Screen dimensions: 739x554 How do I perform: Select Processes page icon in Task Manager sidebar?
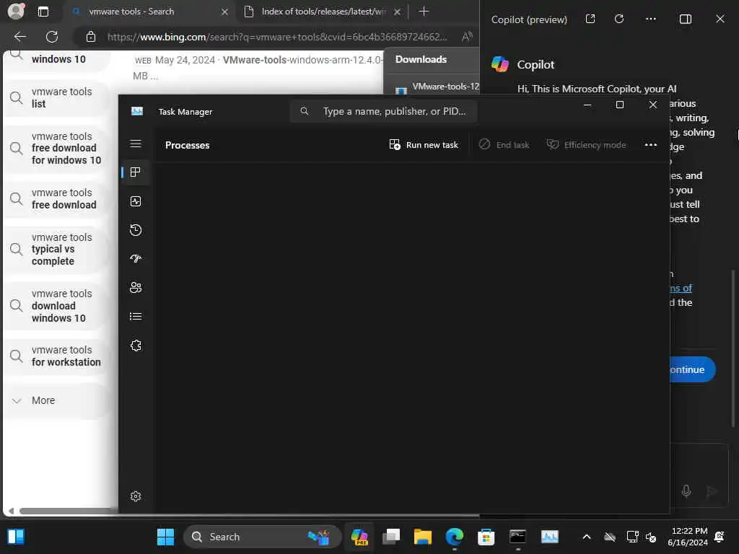point(136,172)
